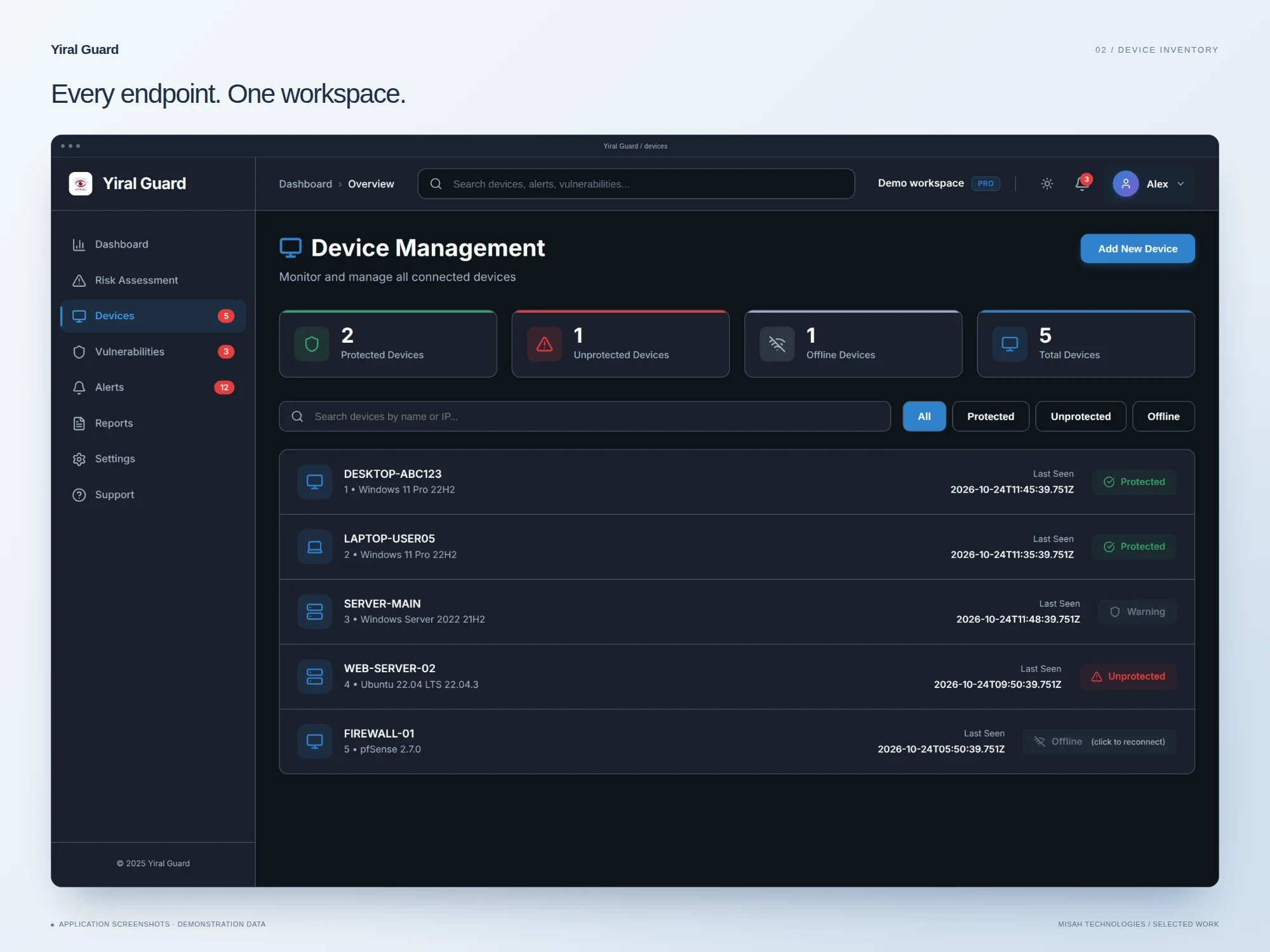
Task: Click Alex's user avatar icon
Action: (x=1125, y=183)
